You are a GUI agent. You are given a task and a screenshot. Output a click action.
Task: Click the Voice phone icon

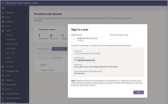click(x=3, y=76)
